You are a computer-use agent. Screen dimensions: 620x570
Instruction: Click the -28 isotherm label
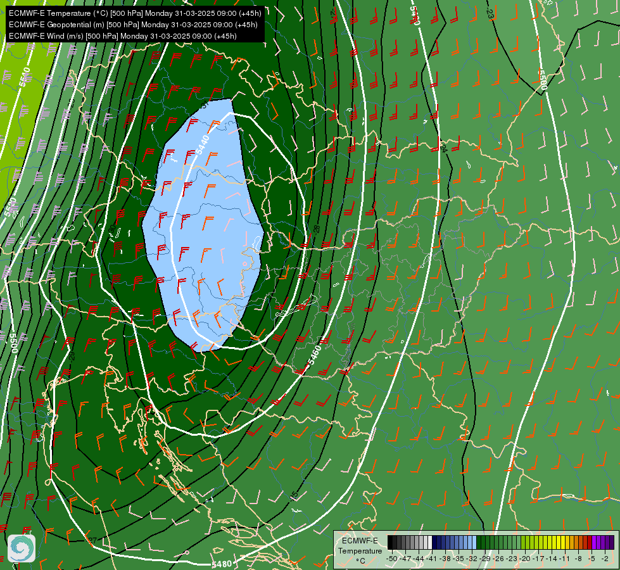coord(316,229)
